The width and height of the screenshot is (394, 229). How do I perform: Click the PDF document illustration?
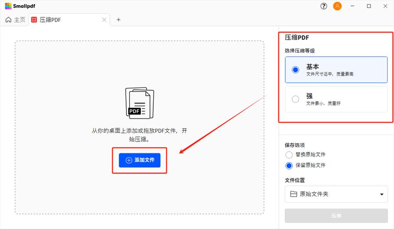click(139, 103)
